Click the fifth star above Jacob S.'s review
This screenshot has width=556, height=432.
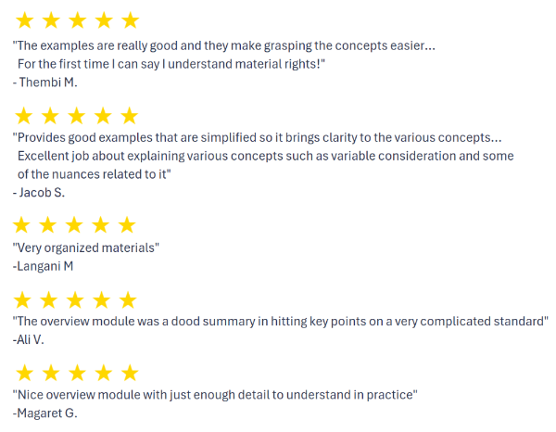click(x=130, y=116)
